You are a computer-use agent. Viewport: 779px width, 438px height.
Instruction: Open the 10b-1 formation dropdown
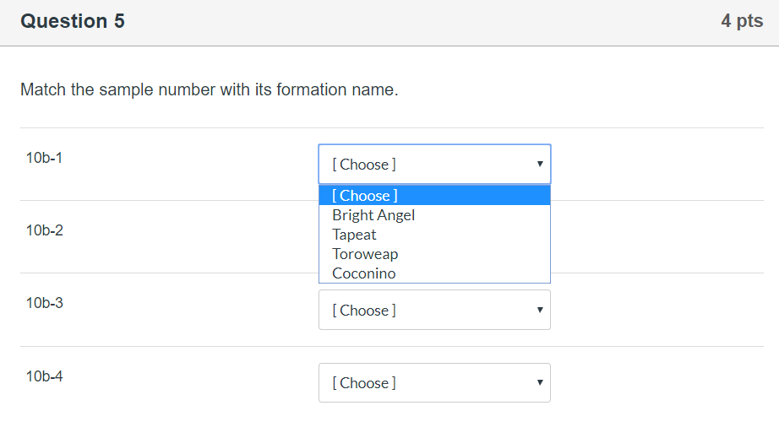coord(434,165)
